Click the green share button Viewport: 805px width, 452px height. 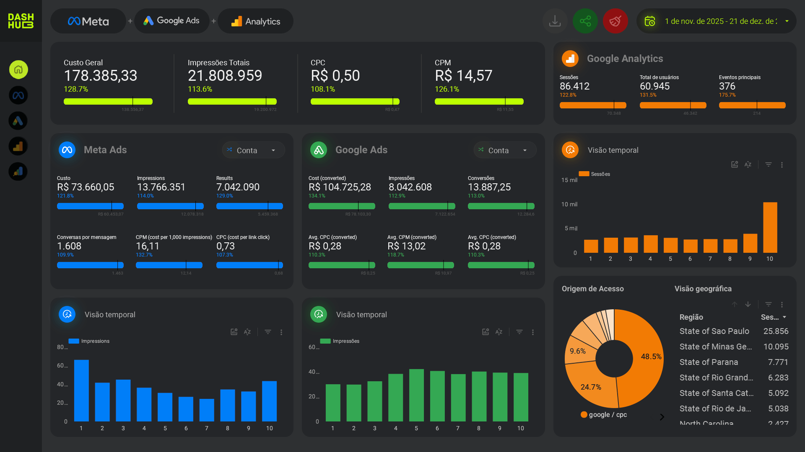(585, 21)
